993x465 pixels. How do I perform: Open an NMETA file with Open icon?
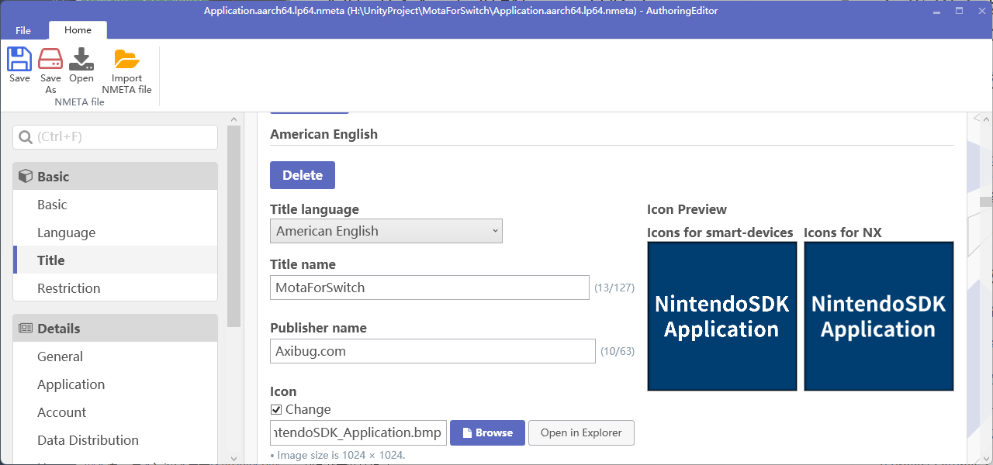point(81,60)
